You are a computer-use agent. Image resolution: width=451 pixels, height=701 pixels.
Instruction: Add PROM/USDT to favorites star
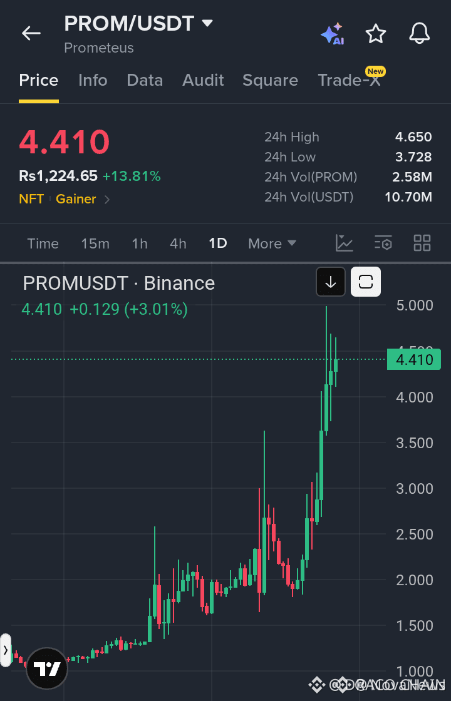375,34
